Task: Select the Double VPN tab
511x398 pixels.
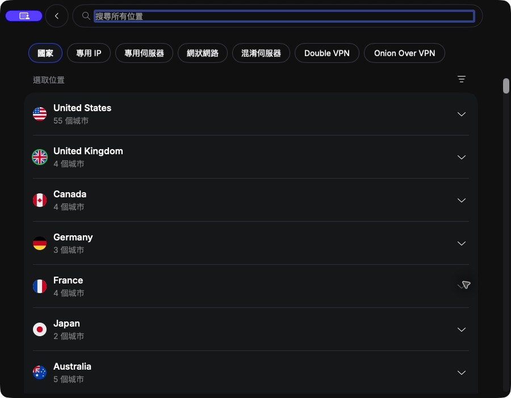Action: [327, 53]
